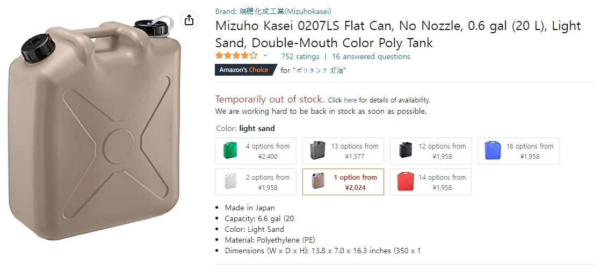The image size is (600, 271).
Task: Open the 752 ratings link
Action: point(300,56)
